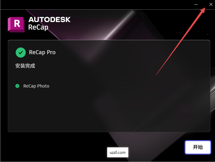Click the thin purple diagonal line behind the logo

pyautogui.click(x=43, y=25)
